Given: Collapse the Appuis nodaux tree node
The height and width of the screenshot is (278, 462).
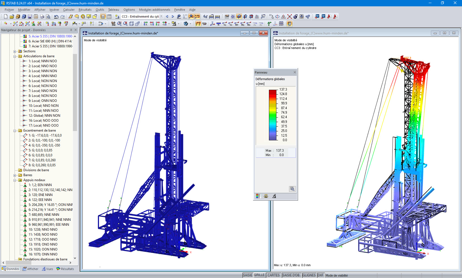Looking at the screenshot, I should (x=15, y=180).
